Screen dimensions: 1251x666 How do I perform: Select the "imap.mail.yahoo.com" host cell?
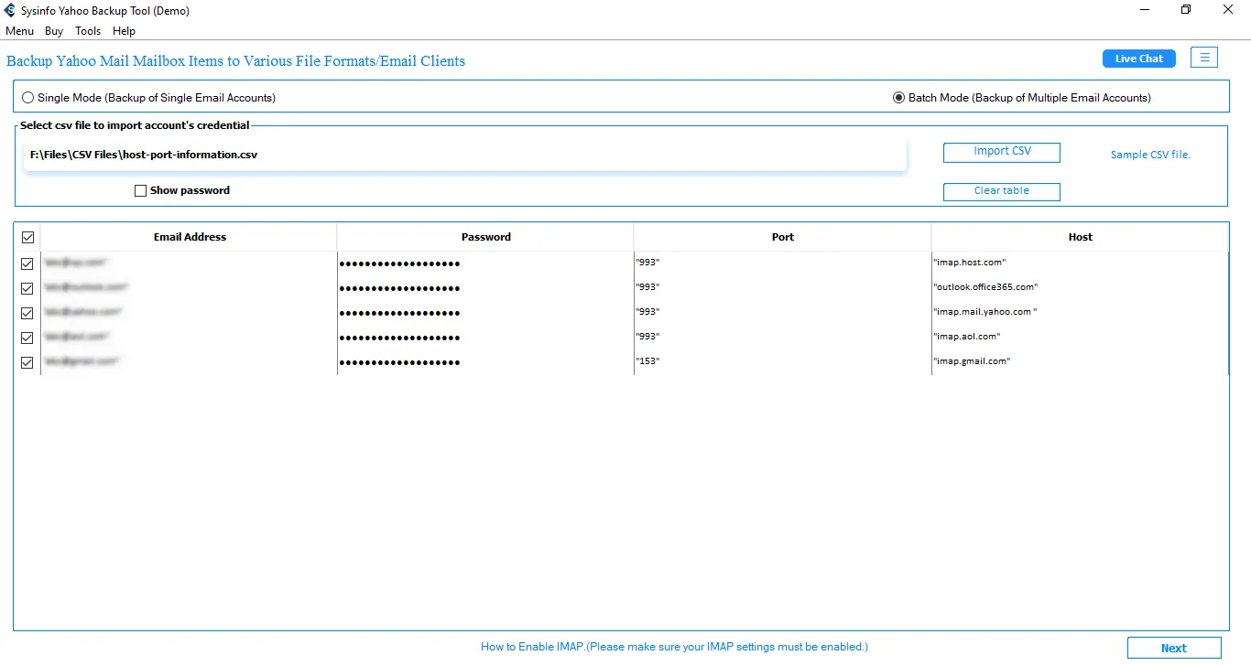pyautogui.click(x=1081, y=312)
